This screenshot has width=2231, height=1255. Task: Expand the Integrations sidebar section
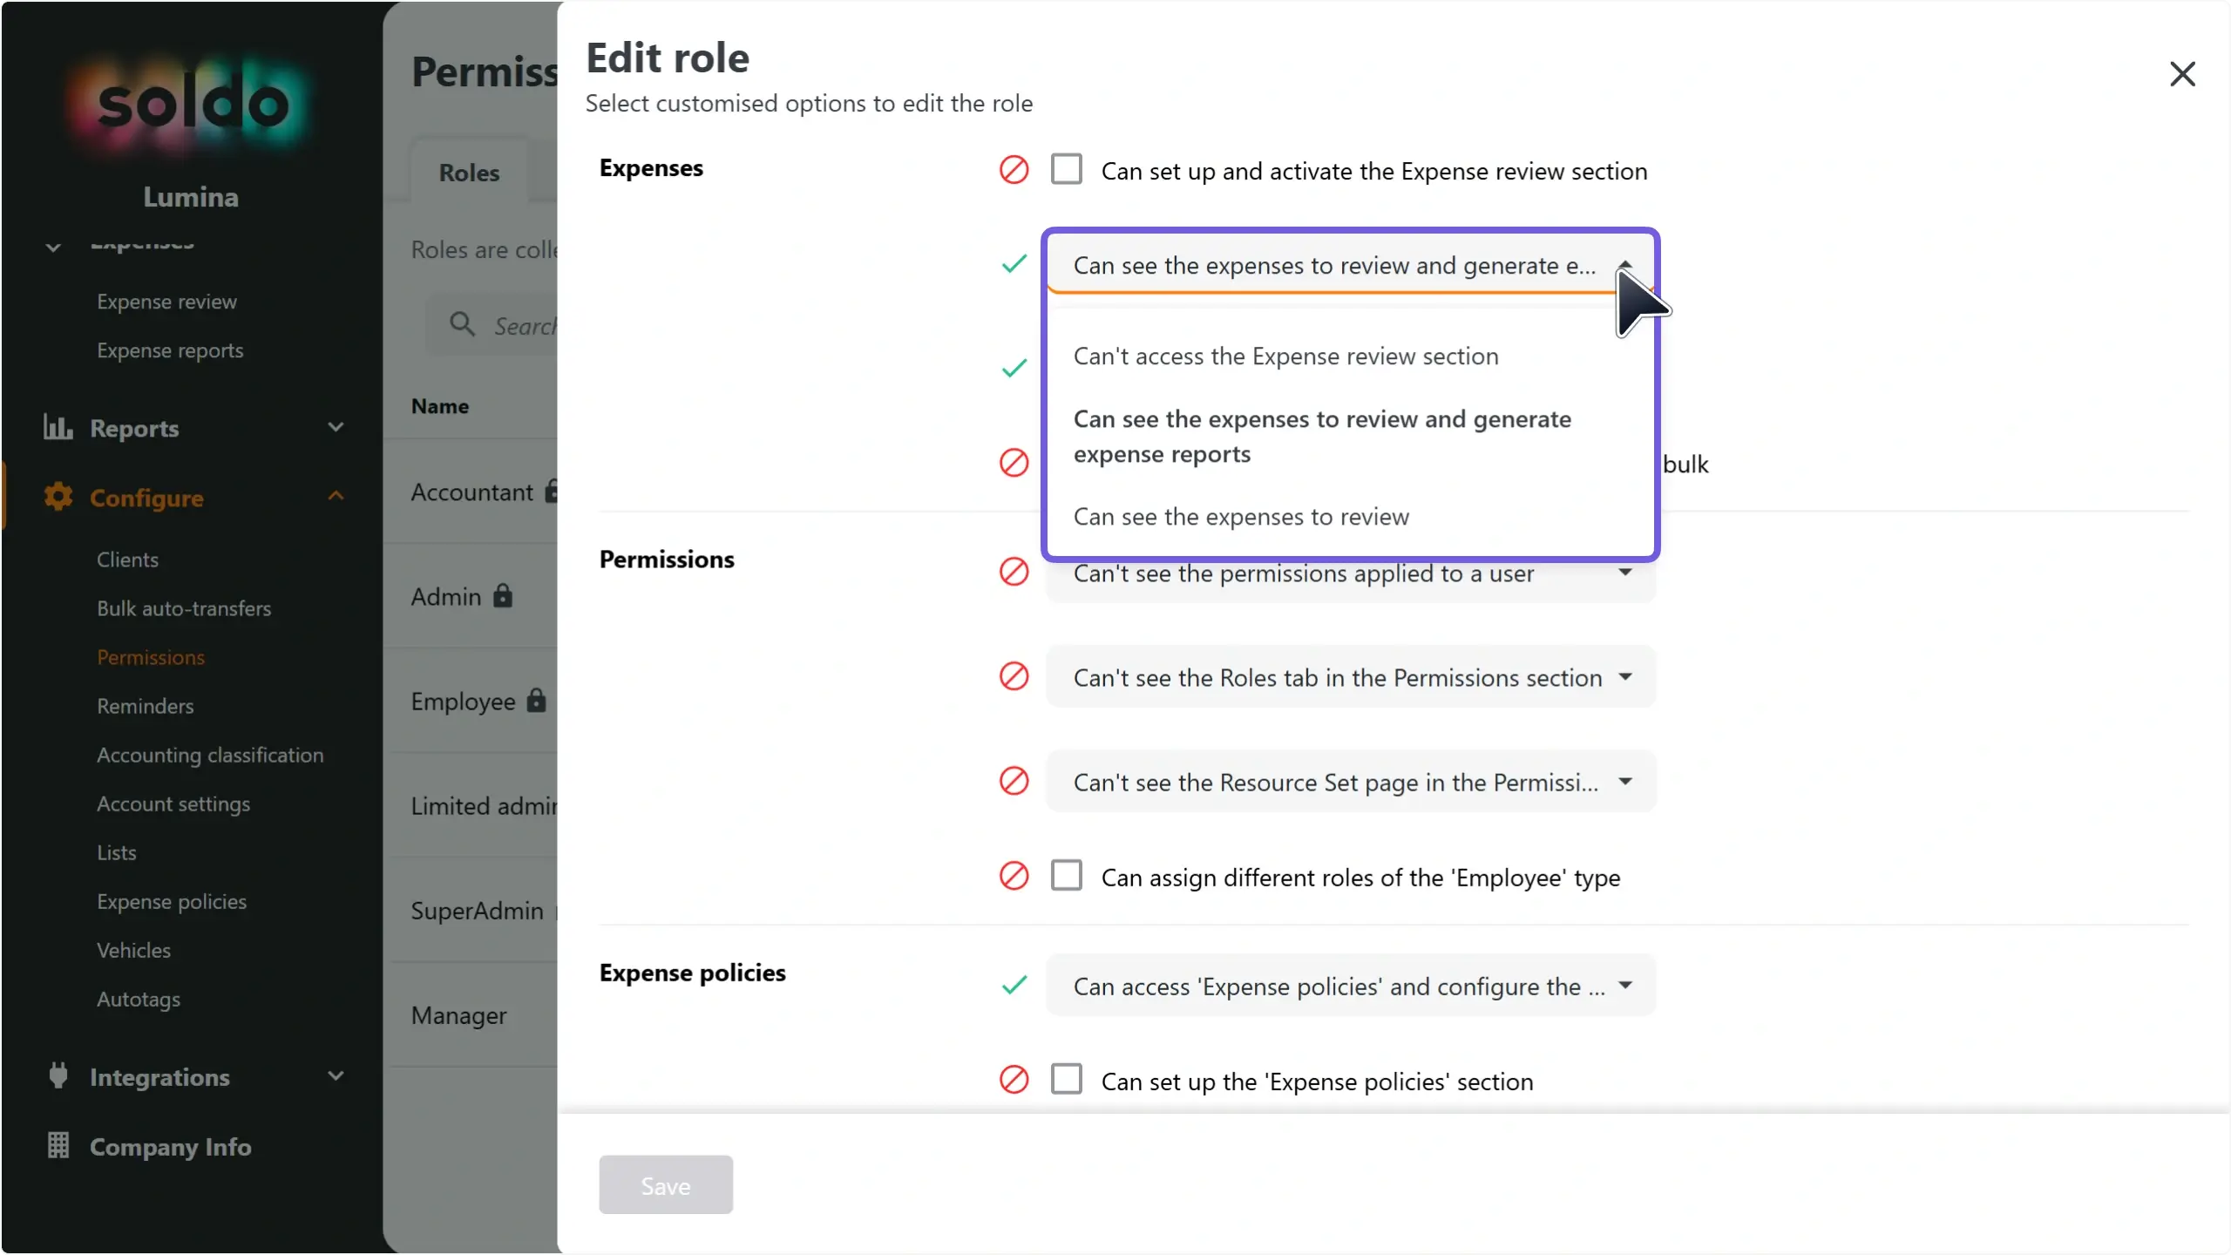point(336,1076)
